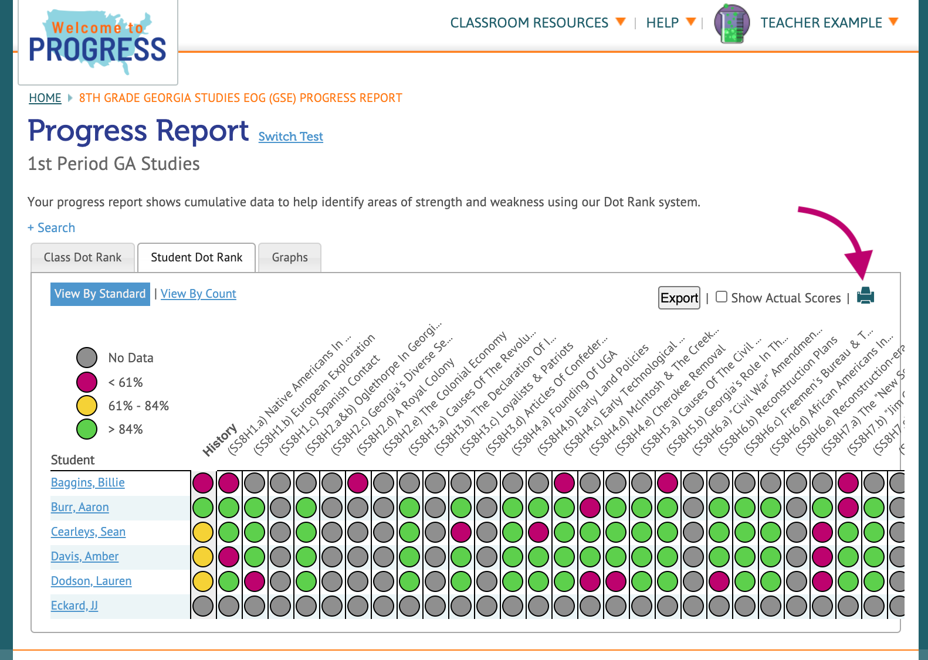Click Amber Davis' SS8H1.a magenta dot
Image resolution: width=928 pixels, height=660 pixels.
[x=229, y=557]
